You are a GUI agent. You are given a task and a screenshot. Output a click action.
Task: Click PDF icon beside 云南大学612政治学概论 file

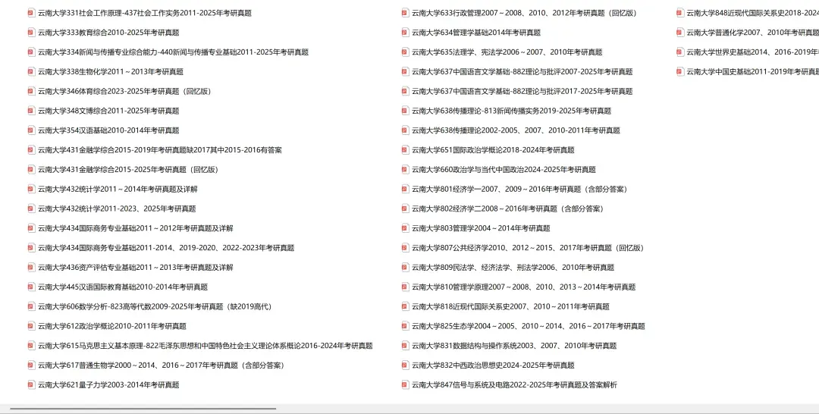click(x=31, y=326)
